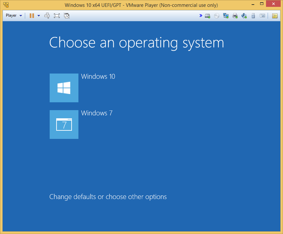The width and height of the screenshot is (283, 234).
Task: Open the webcam device icon
Action: coord(262,15)
